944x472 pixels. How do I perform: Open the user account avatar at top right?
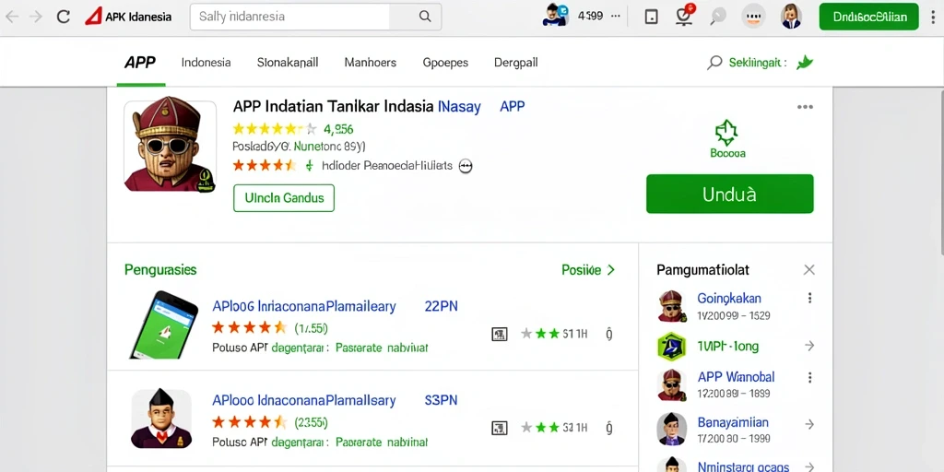click(791, 17)
